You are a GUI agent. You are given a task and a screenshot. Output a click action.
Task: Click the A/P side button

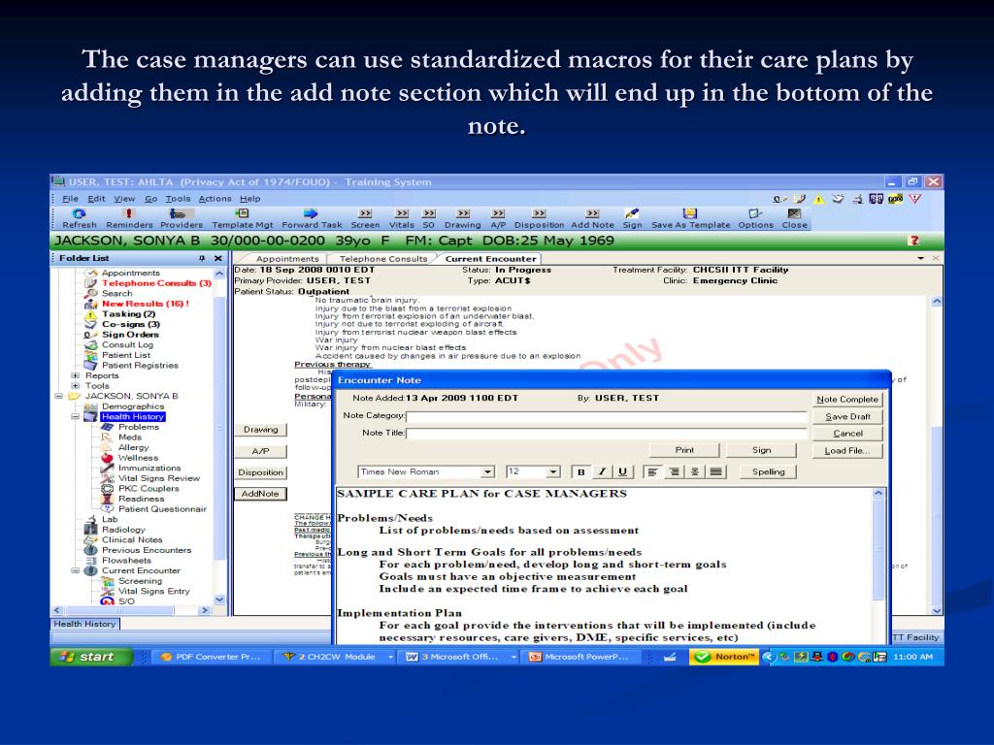tap(260, 451)
